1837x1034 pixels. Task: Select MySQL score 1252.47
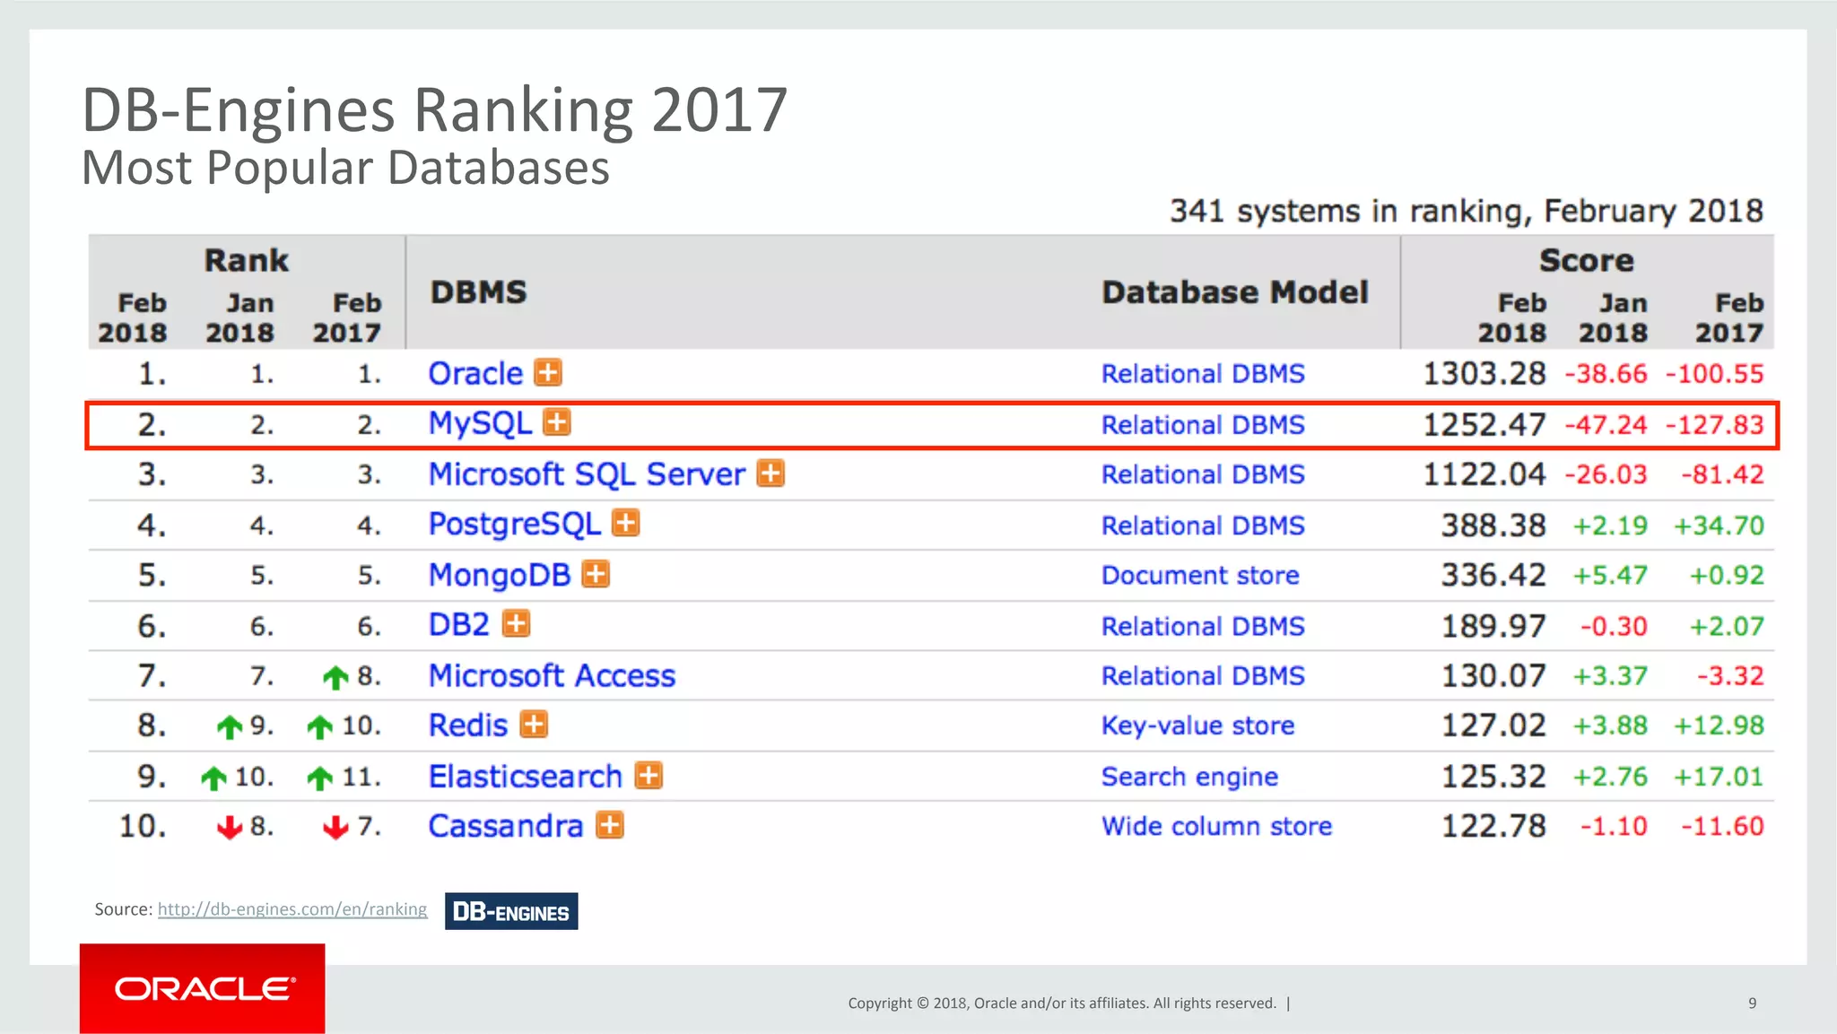pyautogui.click(x=1484, y=424)
